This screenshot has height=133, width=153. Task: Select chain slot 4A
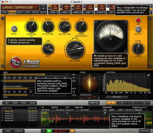[84, 6]
